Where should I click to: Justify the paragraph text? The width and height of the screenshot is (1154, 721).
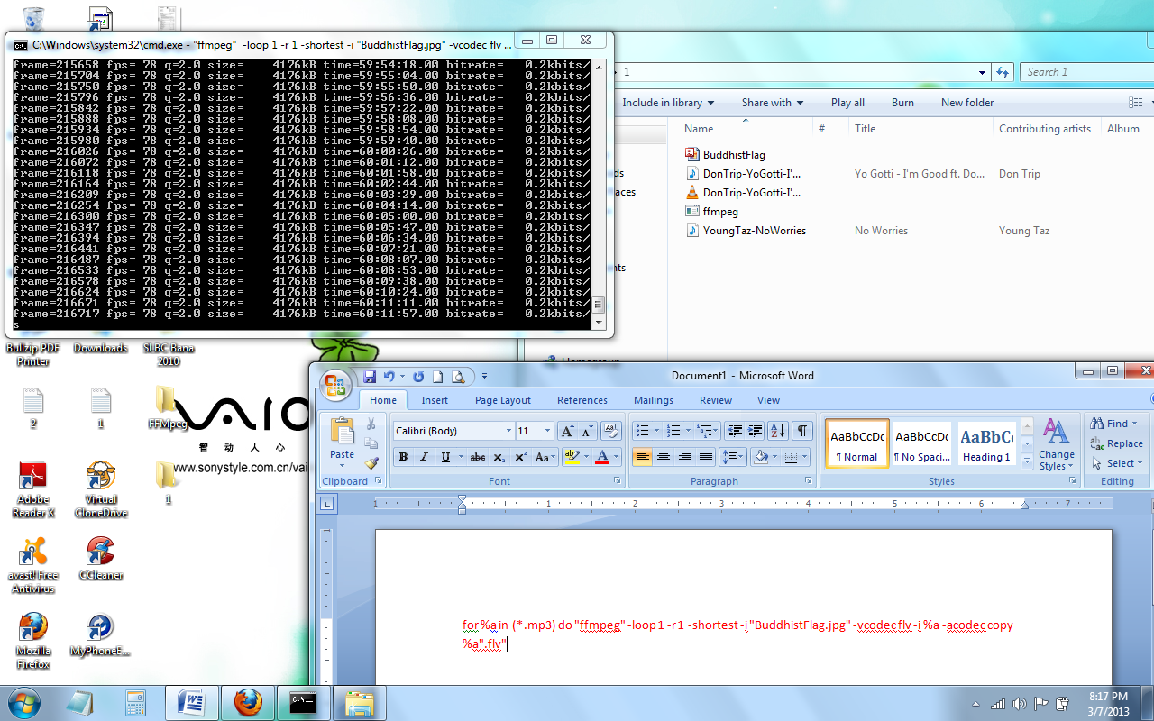tap(707, 457)
